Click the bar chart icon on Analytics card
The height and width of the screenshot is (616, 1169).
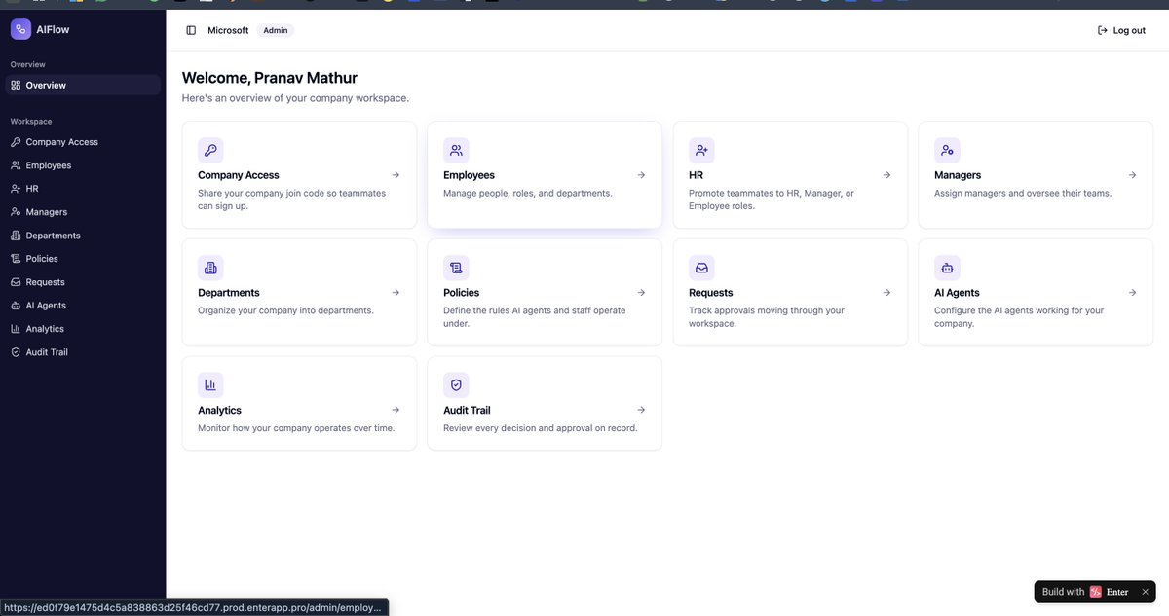tap(210, 384)
